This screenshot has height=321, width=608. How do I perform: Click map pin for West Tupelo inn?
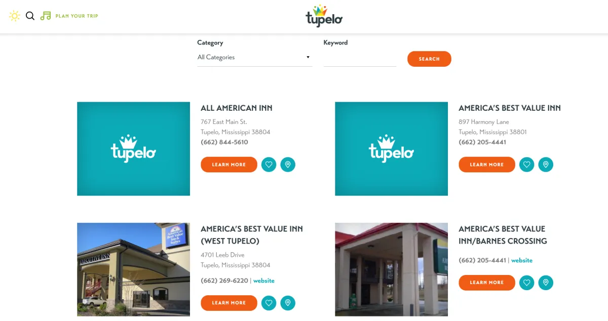(x=288, y=303)
